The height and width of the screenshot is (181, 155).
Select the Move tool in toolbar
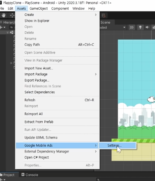pos(12,15)
